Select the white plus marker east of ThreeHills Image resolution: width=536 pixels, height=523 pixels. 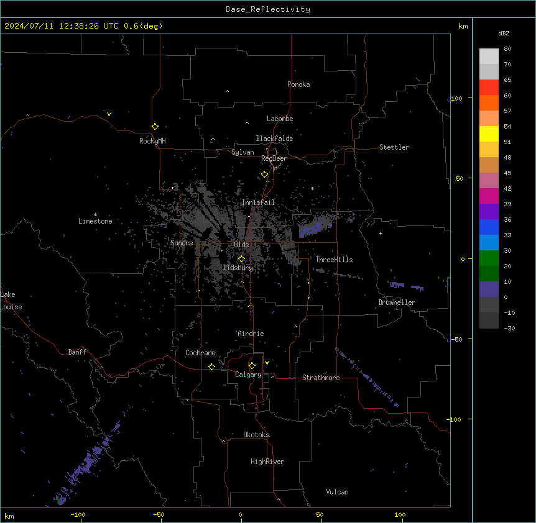(x=381, y=233)
